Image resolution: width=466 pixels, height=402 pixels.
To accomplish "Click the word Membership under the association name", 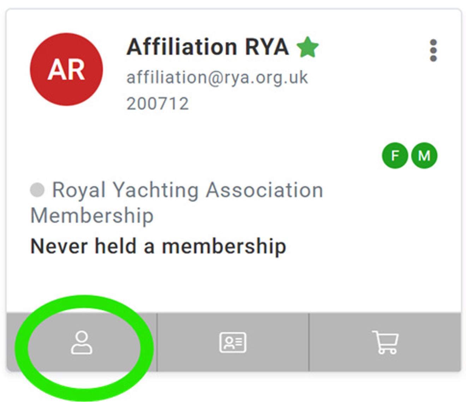I will [92, 215].
